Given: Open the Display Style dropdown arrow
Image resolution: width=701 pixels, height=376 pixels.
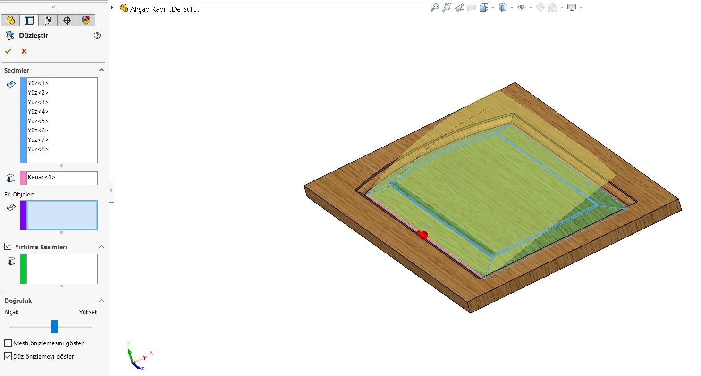Looking at the screenshot, I should (512, 8).
